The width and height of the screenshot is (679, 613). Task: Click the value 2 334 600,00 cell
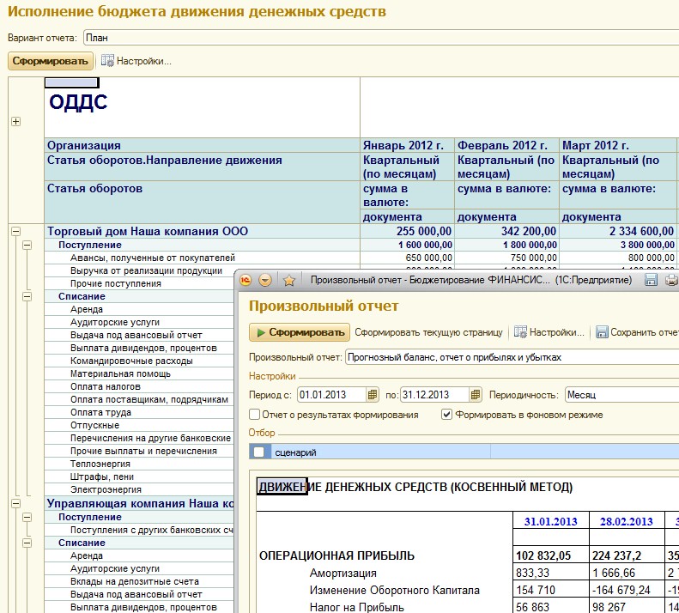618,231
